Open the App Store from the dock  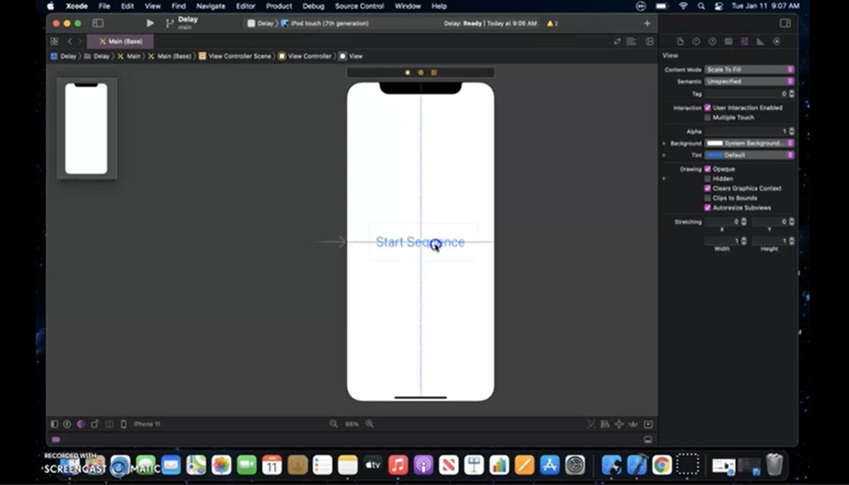click(549, 465)
